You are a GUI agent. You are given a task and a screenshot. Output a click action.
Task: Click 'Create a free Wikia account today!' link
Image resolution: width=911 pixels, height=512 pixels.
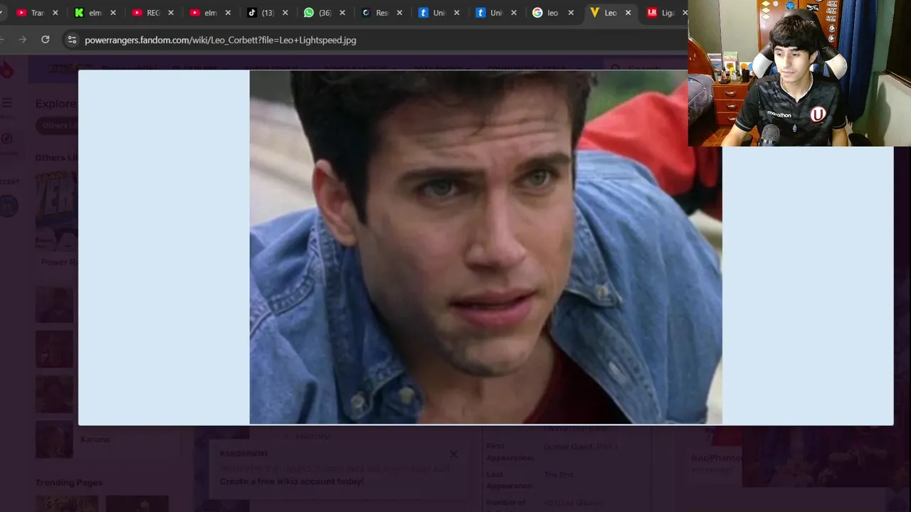tap(292, 481)
